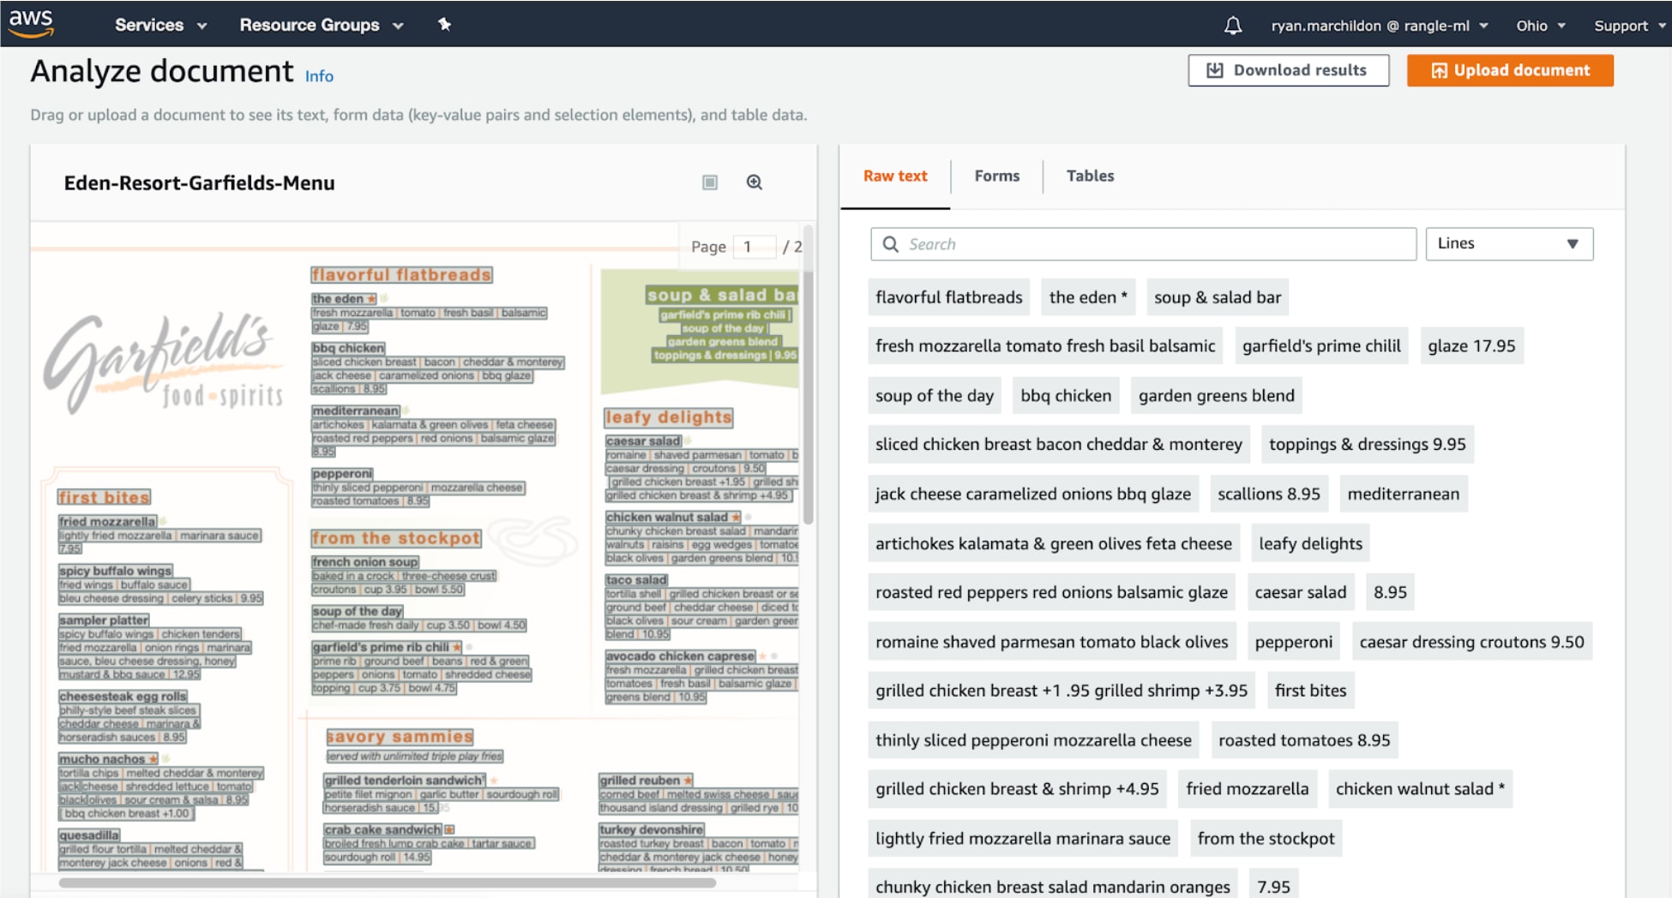Expand the Services menu
Screen dimensions: 1672x898
click(160, 25)
